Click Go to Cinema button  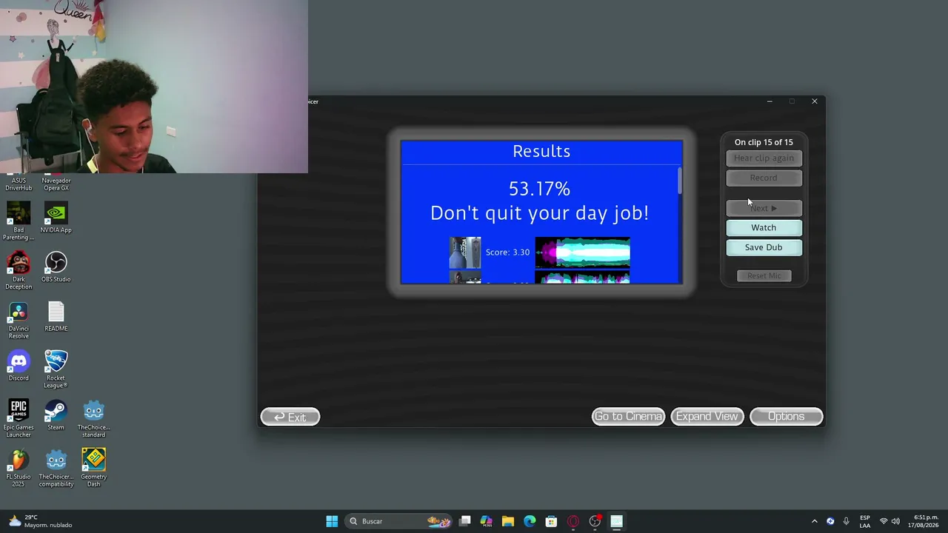(628, 416)
